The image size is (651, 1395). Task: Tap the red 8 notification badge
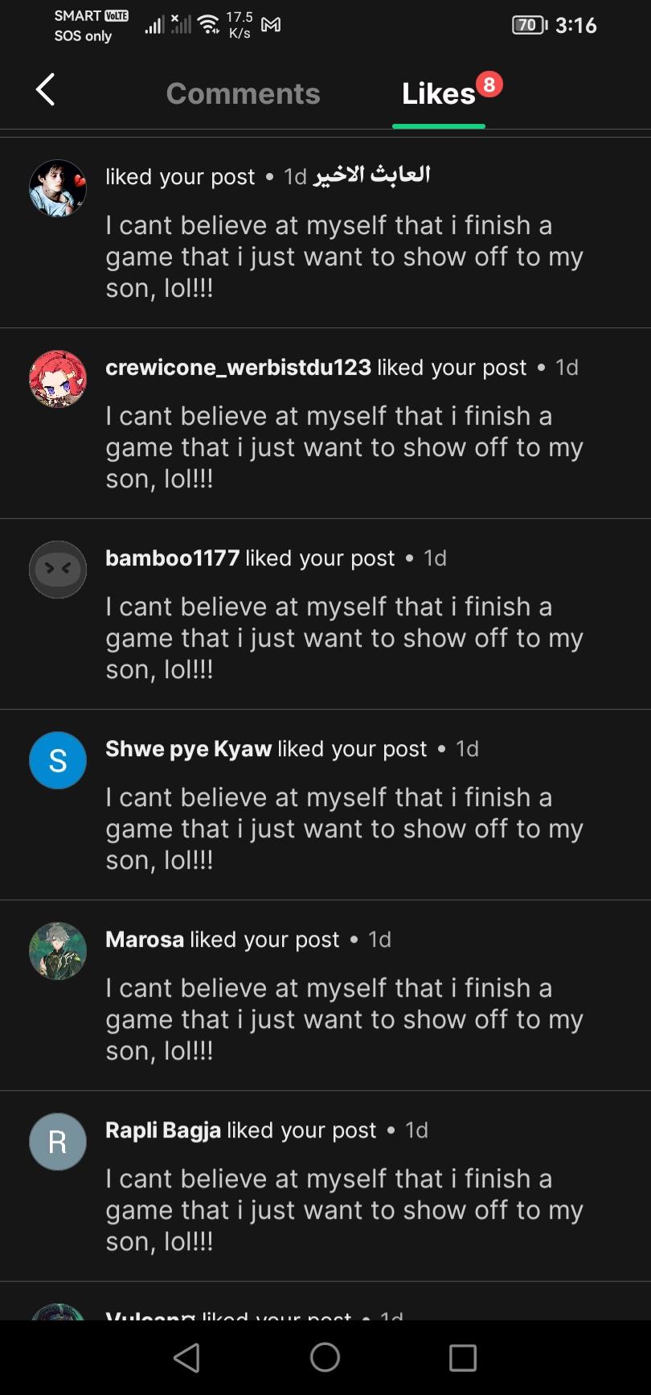[x=489, y=84]
